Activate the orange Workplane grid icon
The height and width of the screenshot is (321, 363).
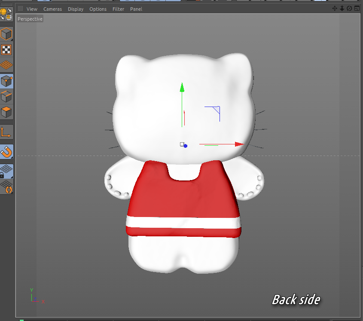(x=6, y=65)
